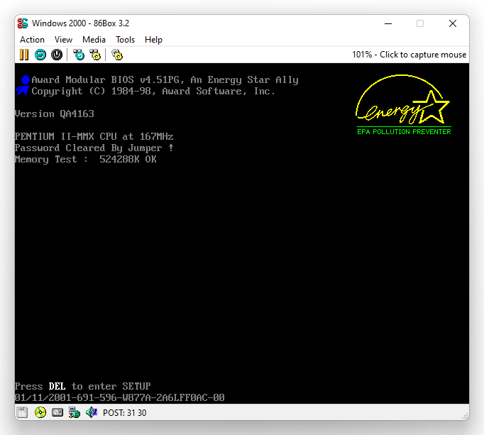This screenshot has width=484, height=435.
Task: Click 'EPA POLLUTION PREVENTER' green text
Action: (x=404, y=132)
